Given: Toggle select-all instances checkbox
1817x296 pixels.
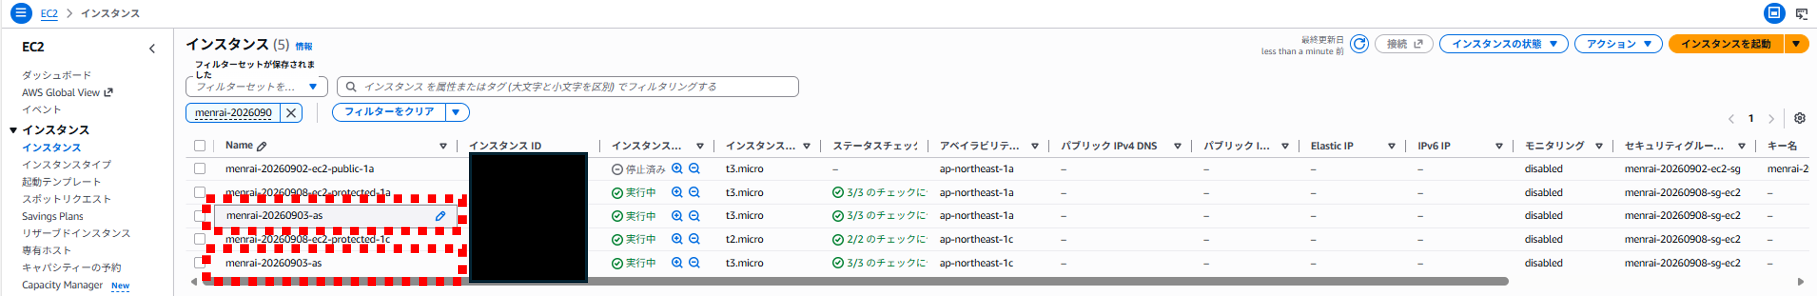Looking at the screenshot, I should tap(199, 146).
